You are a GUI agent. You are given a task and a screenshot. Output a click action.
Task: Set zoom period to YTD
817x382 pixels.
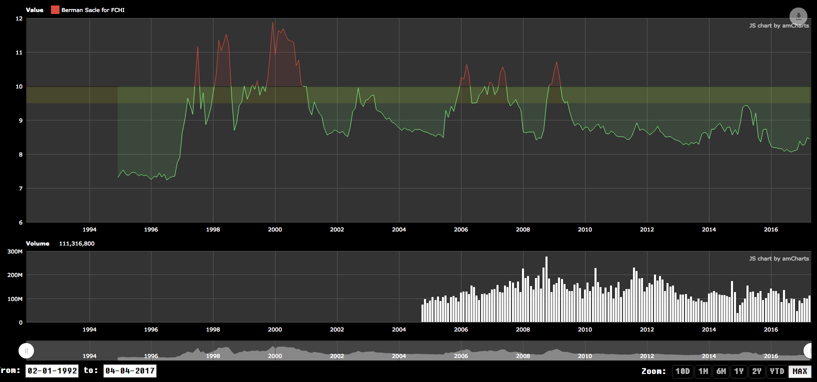(777, 371)
